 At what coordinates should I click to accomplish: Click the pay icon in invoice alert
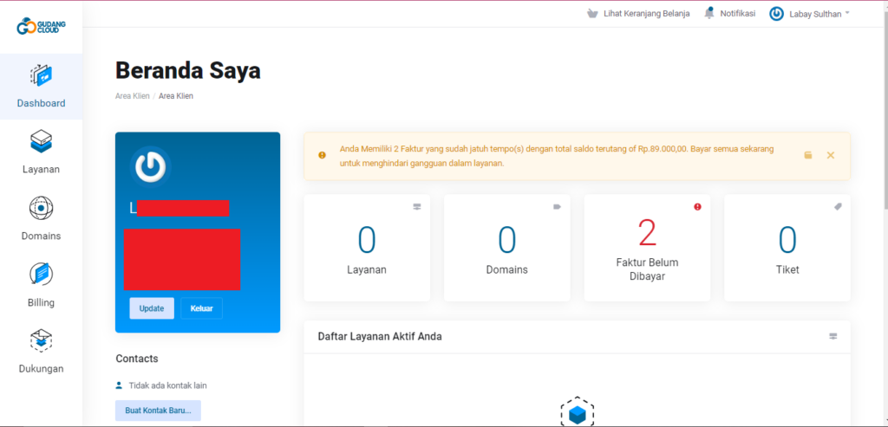click(808, 155)
